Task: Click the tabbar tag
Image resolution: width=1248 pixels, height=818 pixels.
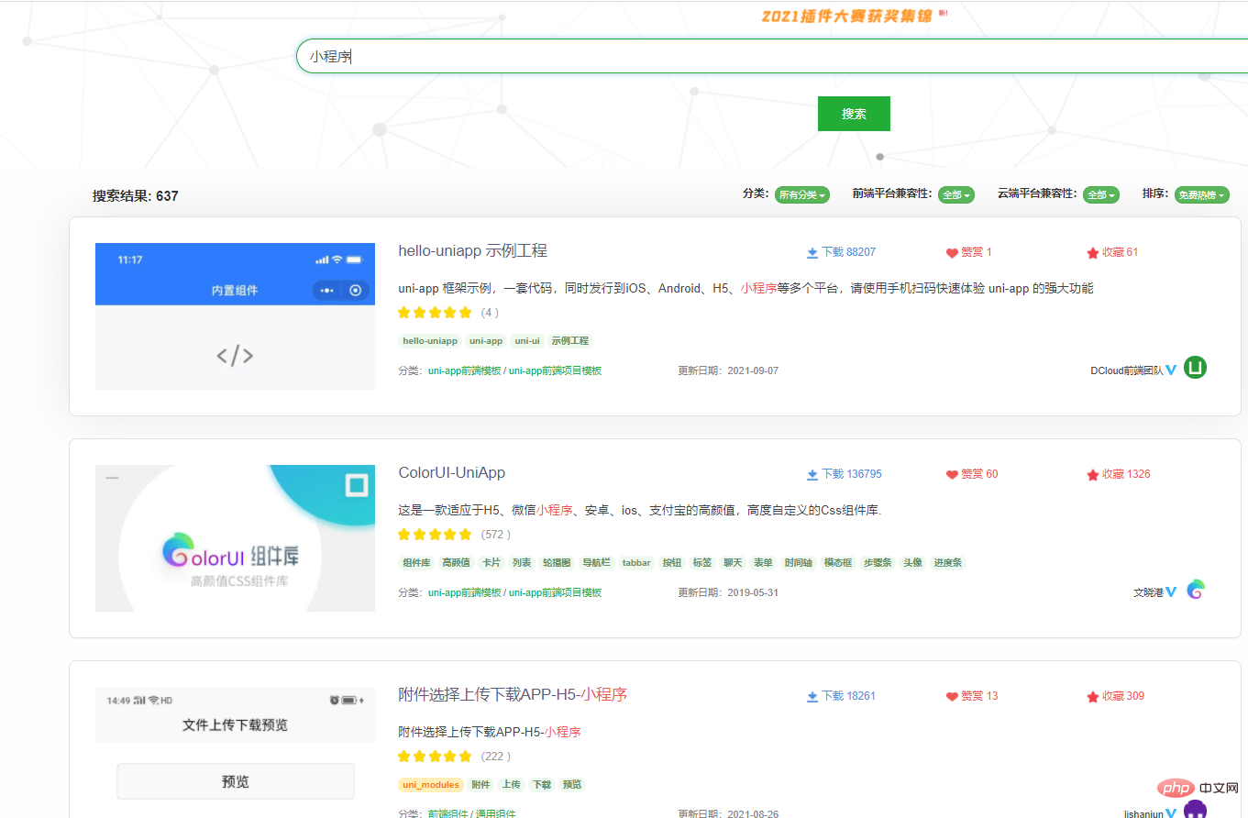Action: [x=636, y=563]
